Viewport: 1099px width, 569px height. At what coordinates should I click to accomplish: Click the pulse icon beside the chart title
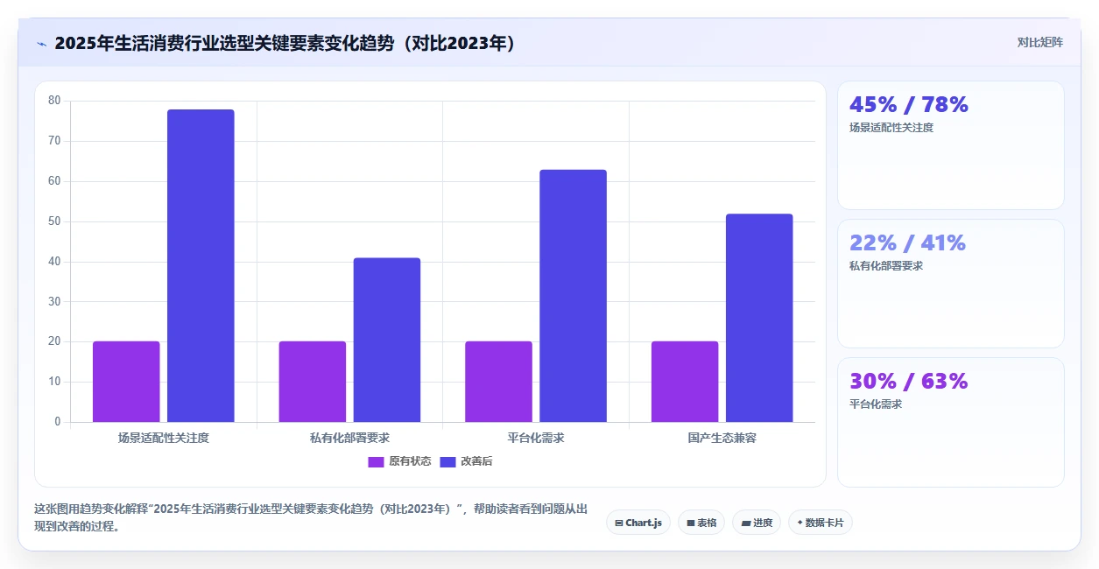(x=41, y=44)
